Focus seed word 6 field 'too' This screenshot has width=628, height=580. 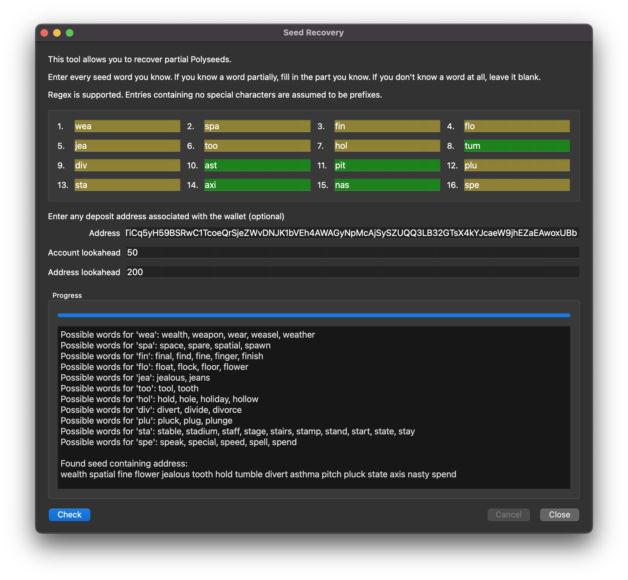[x=257, y=146]
